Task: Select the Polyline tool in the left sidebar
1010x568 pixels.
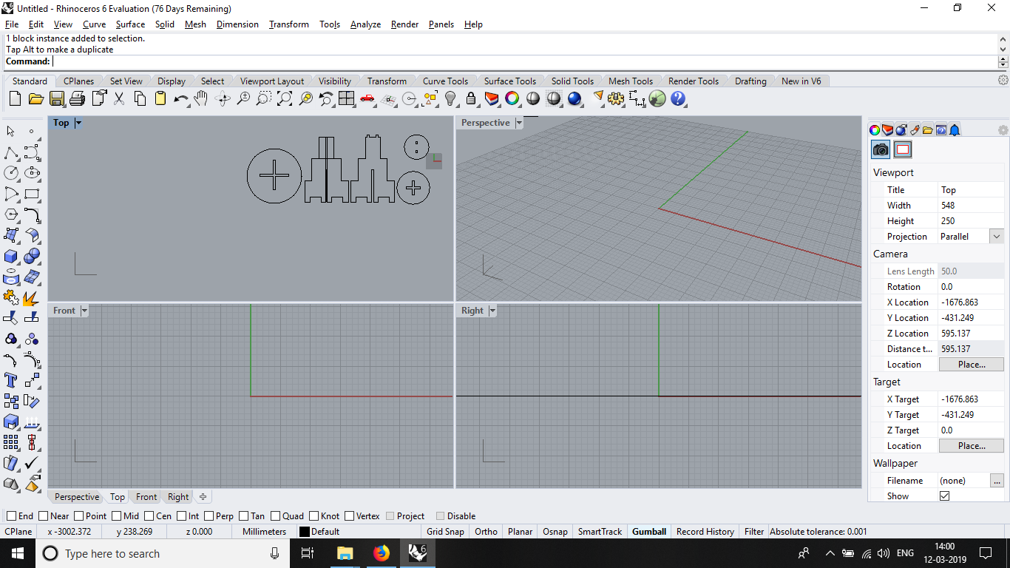Action: [11, 153]
